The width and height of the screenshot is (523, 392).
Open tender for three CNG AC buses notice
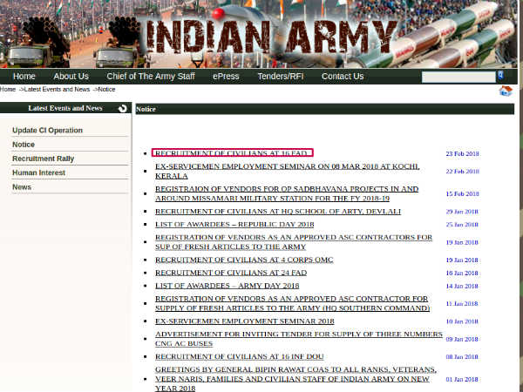pyautogui.click(x=299, y=339)
